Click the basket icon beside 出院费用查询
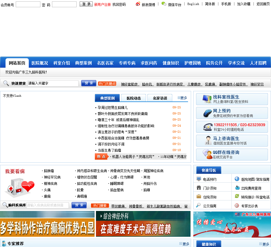Viewport: 271px width, 247px height. pos(237,188)
